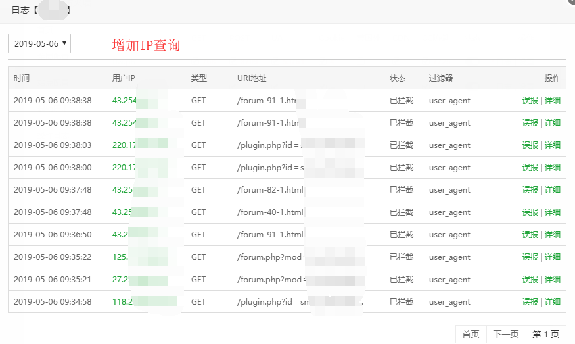Click 误报 for the 09:35:22 row
This screenshot has height=344, width=575.
530,257
